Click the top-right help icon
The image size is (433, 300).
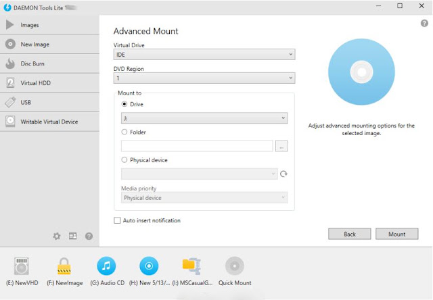(x=424, y=23)
